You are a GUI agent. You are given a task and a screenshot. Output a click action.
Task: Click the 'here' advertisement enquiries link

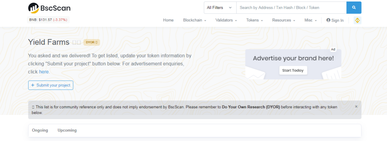pos(44,72)
